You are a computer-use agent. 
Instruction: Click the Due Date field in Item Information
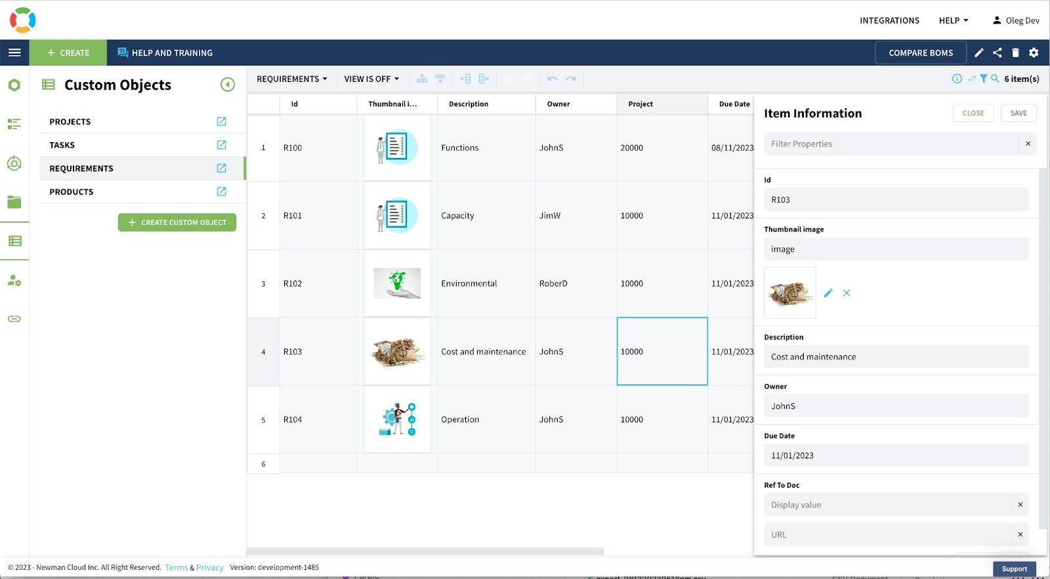coord(896,456)
